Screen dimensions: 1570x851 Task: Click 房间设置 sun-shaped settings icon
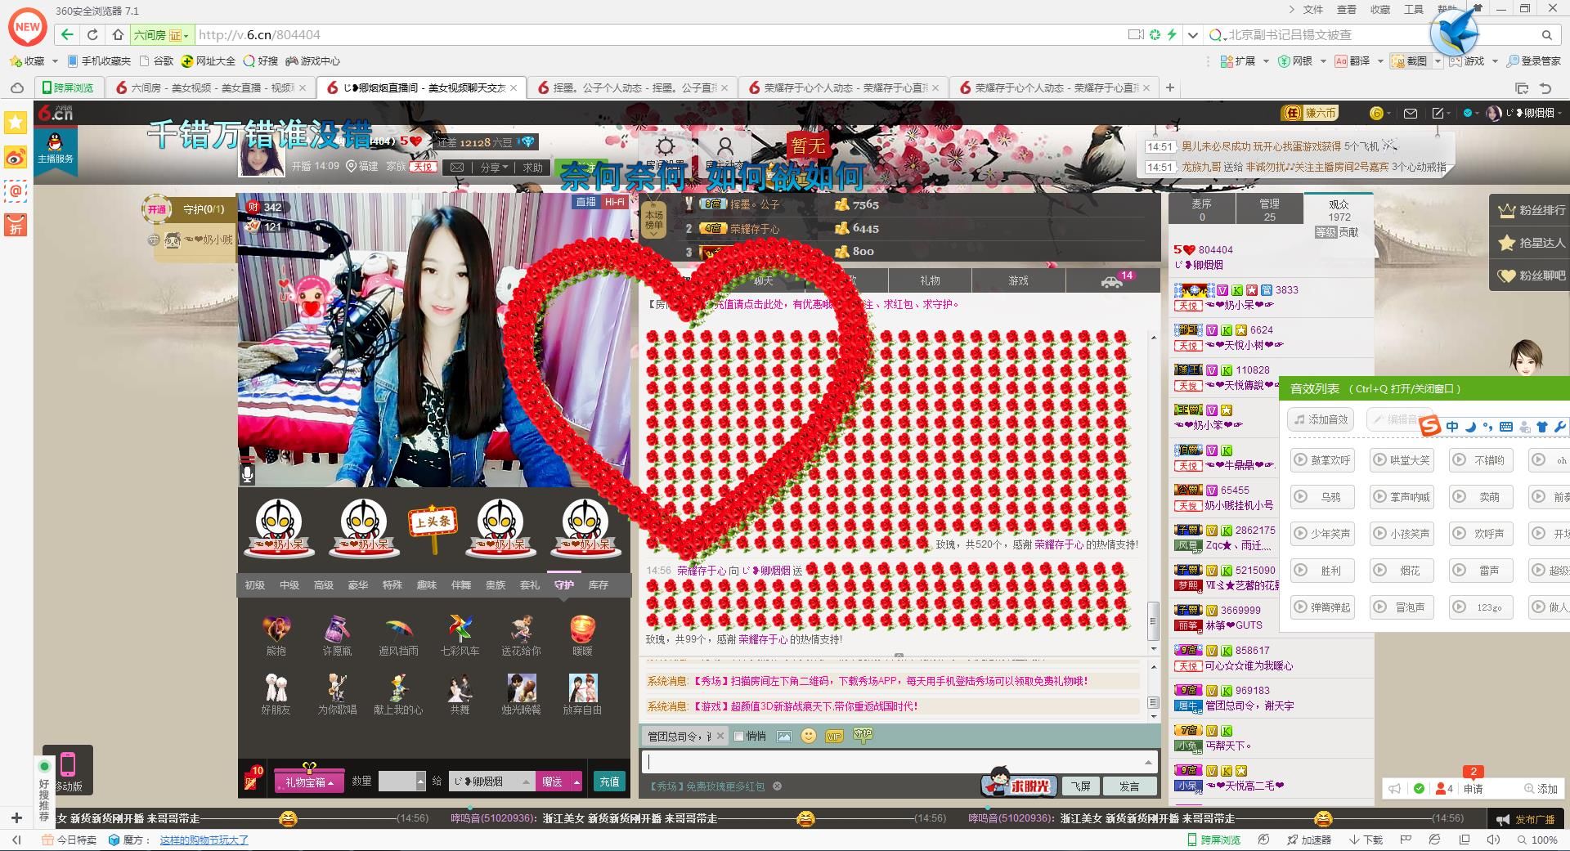(665, 147)
